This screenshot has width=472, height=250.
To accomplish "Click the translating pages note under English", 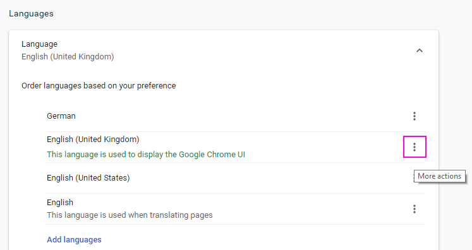I will pos(130,215).
